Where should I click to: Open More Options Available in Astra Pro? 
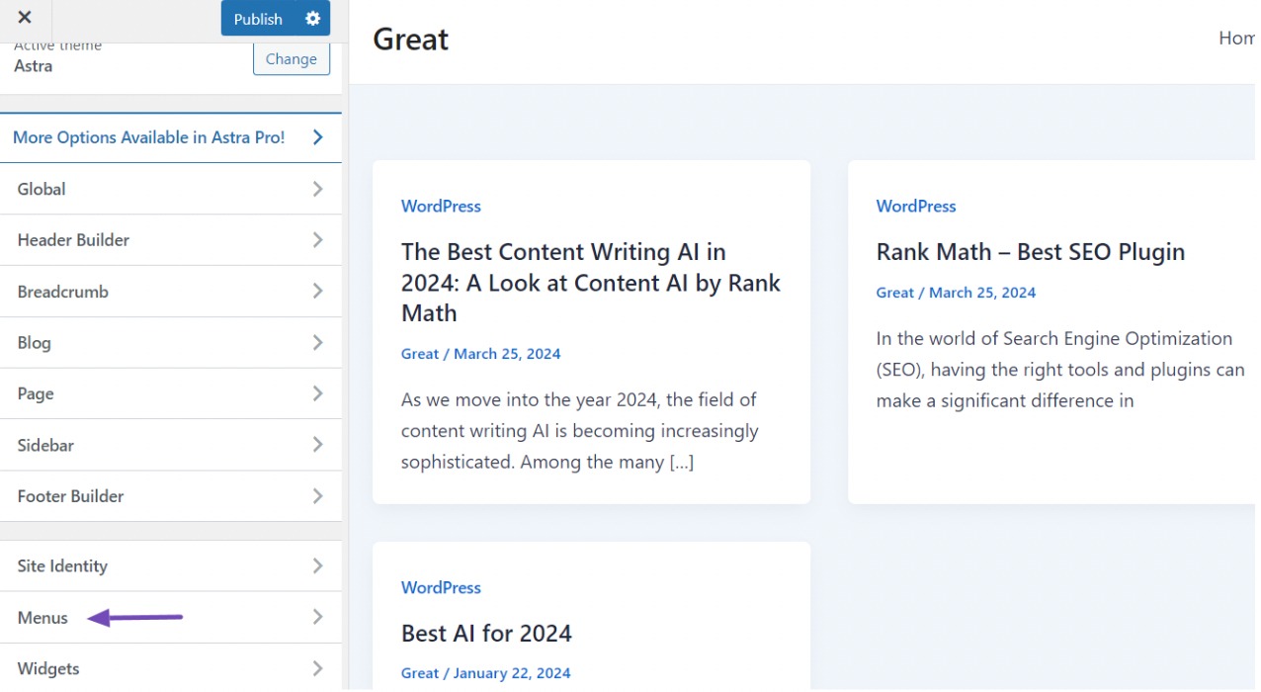coord(171,137)
